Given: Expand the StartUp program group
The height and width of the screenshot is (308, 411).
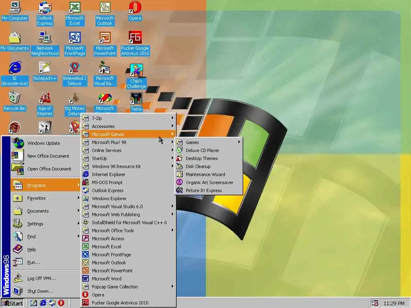Looking at the screenshot, I should [128, 158].
